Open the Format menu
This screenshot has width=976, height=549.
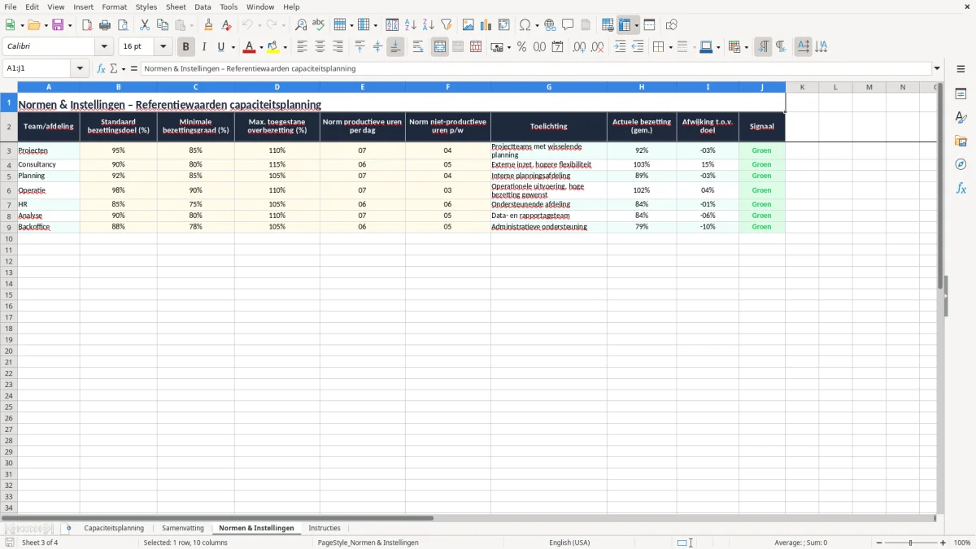pos(115,7)
